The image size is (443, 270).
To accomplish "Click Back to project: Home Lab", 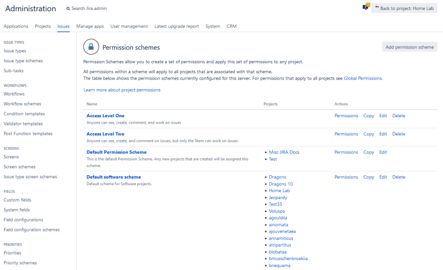I will [x=404, y=8].
